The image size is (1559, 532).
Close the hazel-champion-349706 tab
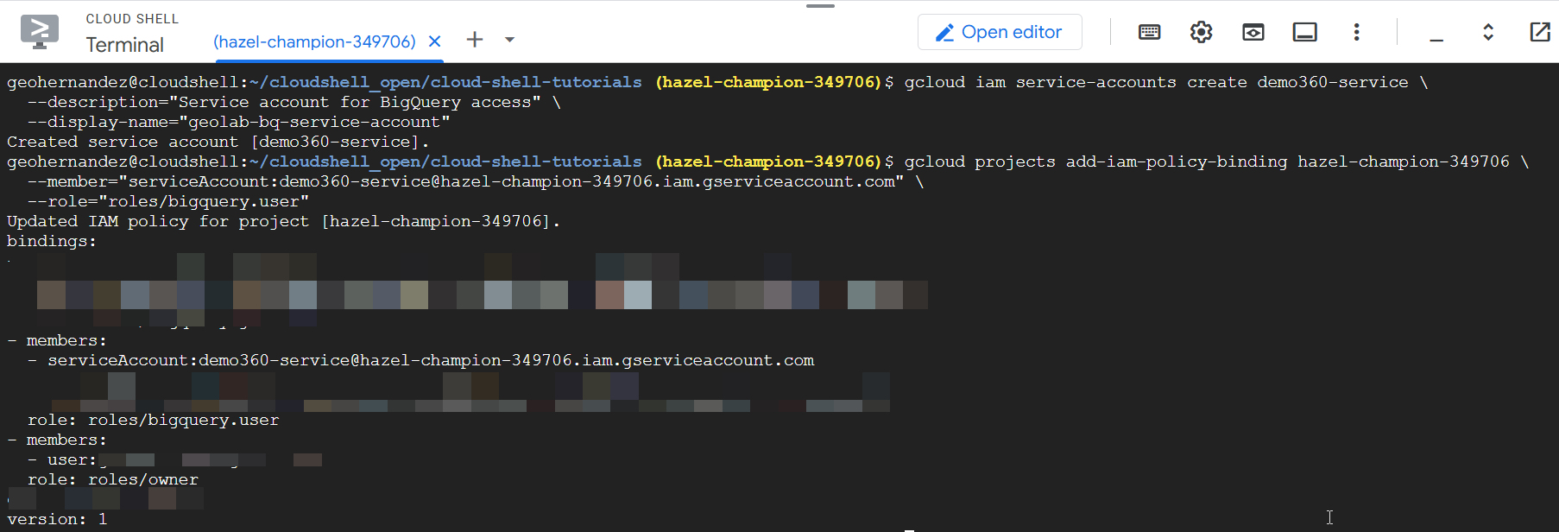(x=435, y=41)
